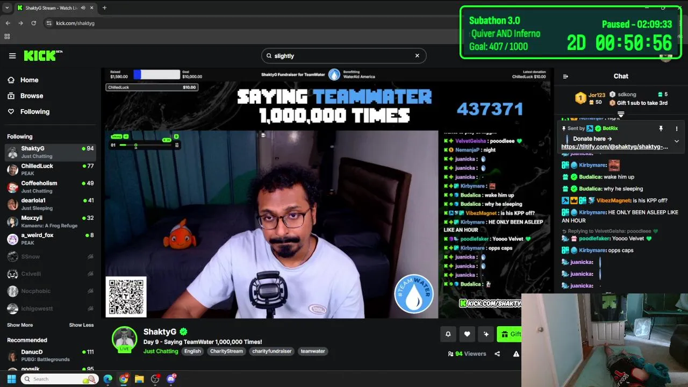Image resolution: width=688 pixels, height=387 pixels.
Task: Open a new browser tab
Action: (104, 8)
